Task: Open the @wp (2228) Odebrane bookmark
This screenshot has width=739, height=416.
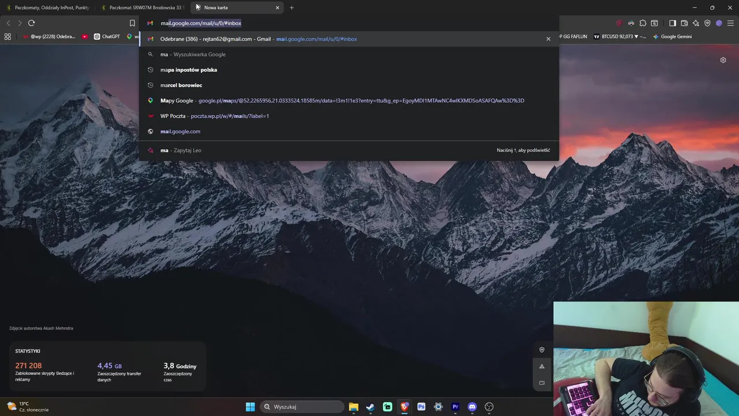Action: click(49, 36)
